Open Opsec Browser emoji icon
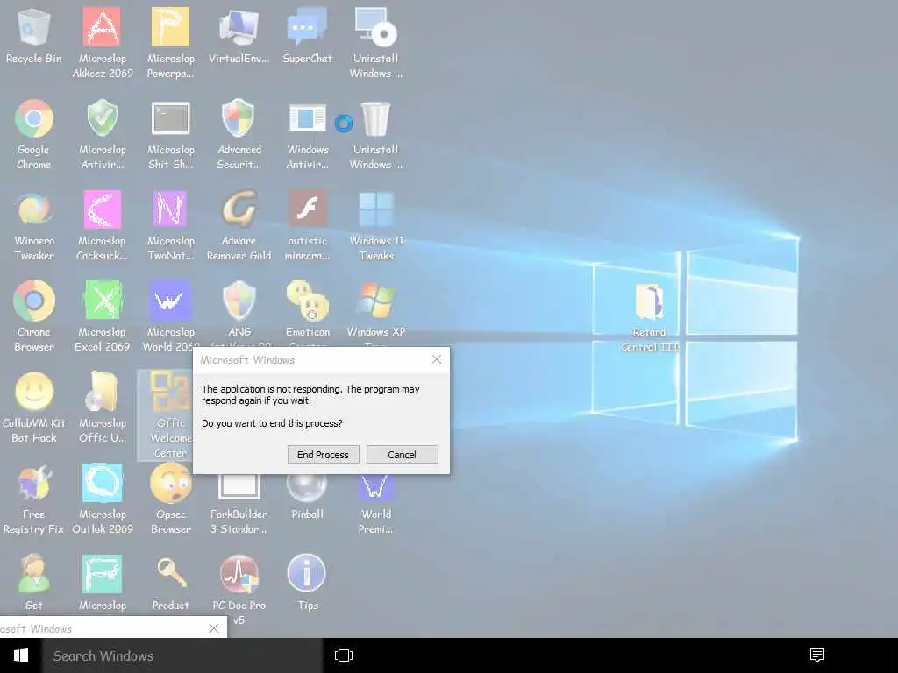 [x=170, y=483]
